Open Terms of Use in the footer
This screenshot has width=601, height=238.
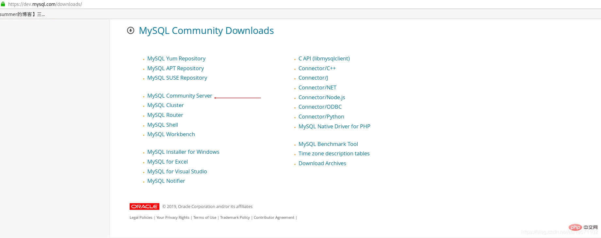204,217
